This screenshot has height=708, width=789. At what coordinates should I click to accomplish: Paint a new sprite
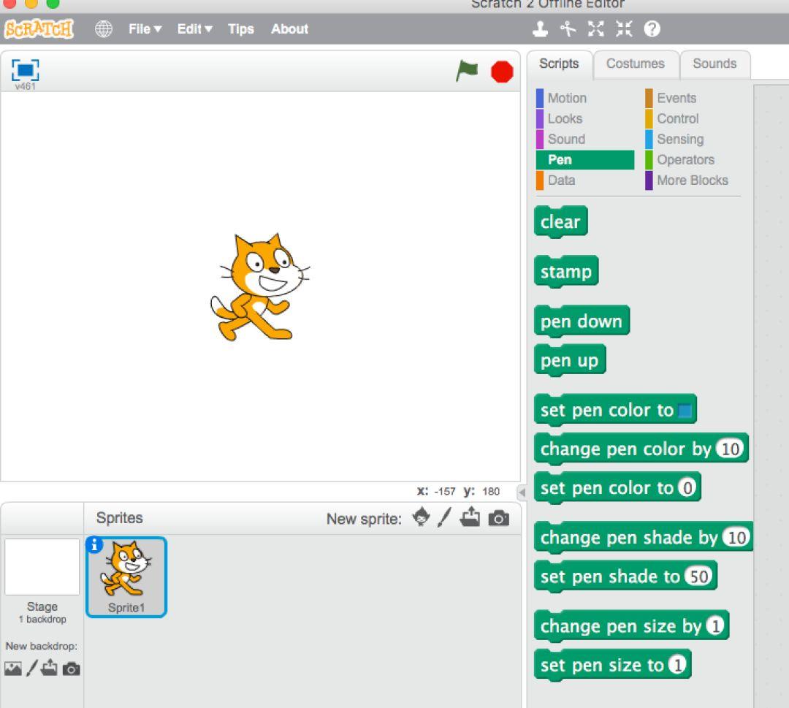point(444,517)
